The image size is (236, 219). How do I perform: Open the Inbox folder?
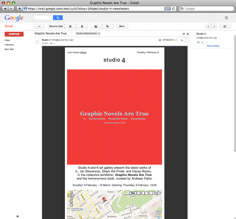pos(7,40)
